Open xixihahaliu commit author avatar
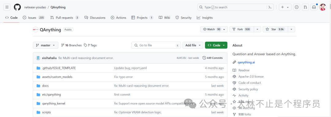This screenshot has width=331, height=117. click(x=38, y=58)
